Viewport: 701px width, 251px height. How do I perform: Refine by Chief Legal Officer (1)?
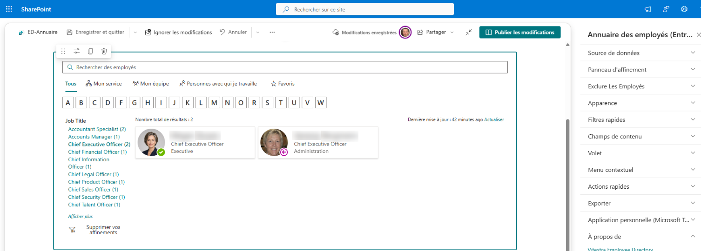(94, 174)
